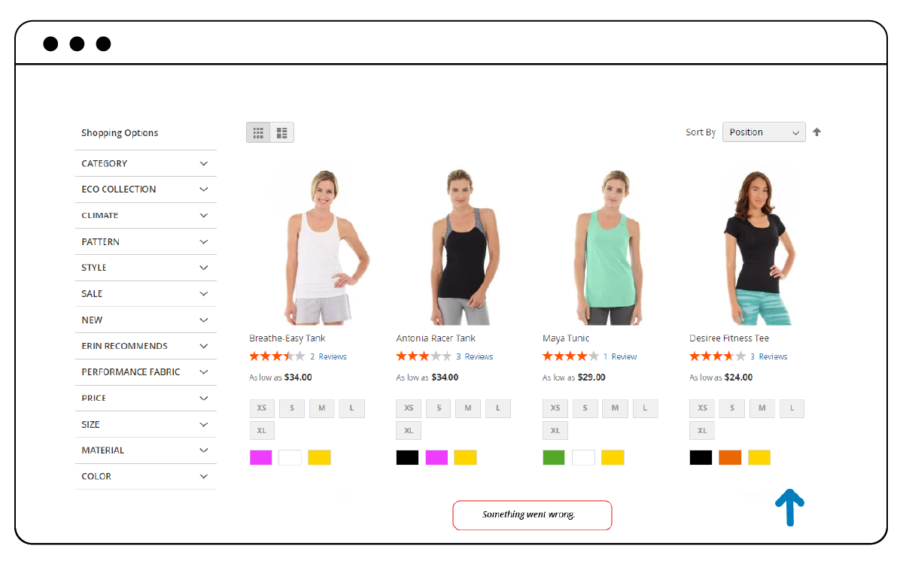This screenshot has width=903, height=564.
Task: Pick magenta color for Breathe-Easy Tank
Action: tap(261, 457)
